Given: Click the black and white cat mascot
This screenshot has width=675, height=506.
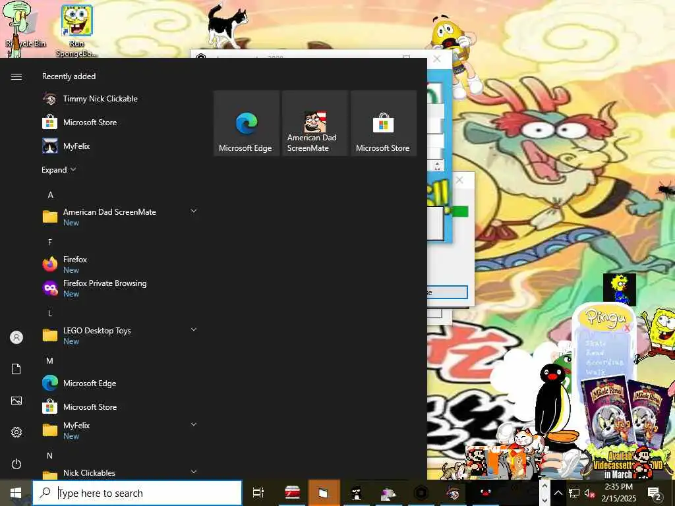Looking at the screenshot, I should click(227, 25).
